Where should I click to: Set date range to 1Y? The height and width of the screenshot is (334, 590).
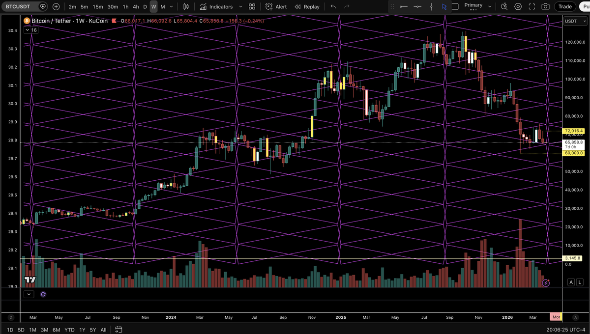click(x=82, y=330)
